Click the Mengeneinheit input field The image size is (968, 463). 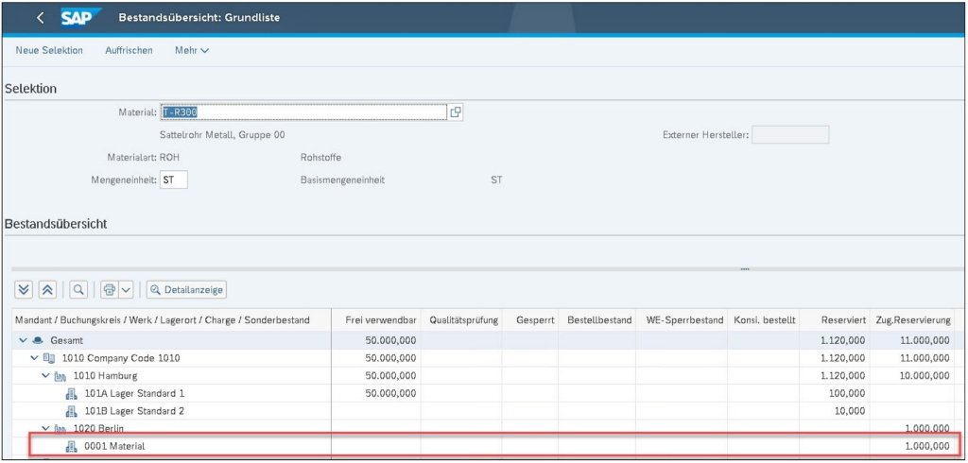coord(174,179)
